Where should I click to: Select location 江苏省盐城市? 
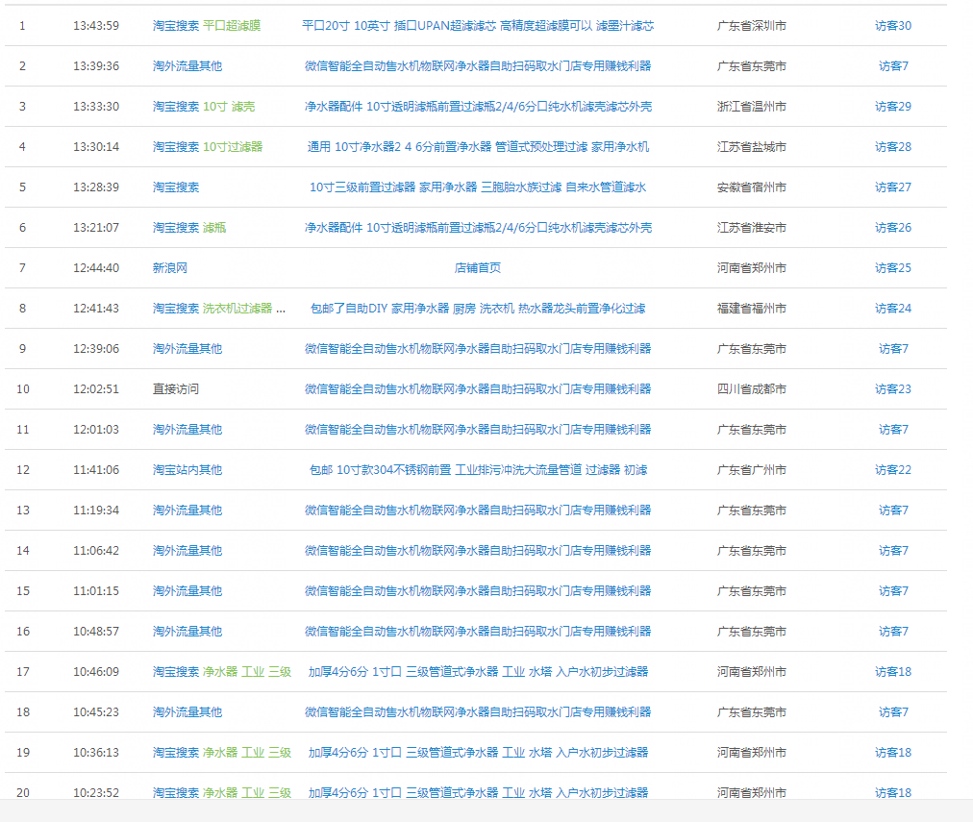752,146
